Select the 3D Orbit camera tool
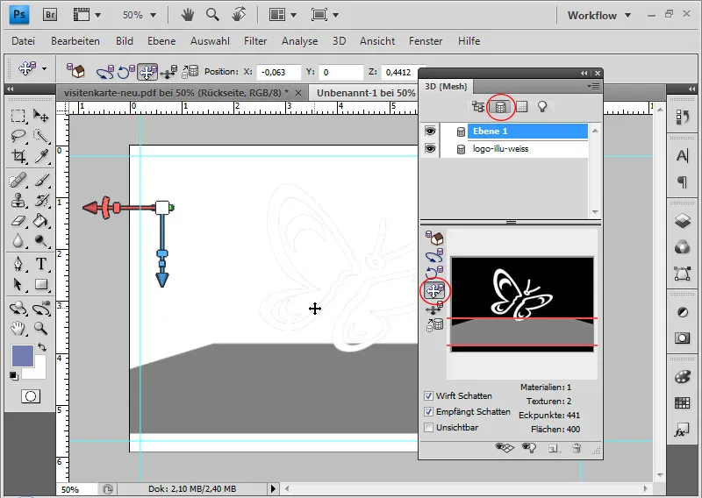Image resolution: width=702 pixels, height=498 pixels. point(40,309)
